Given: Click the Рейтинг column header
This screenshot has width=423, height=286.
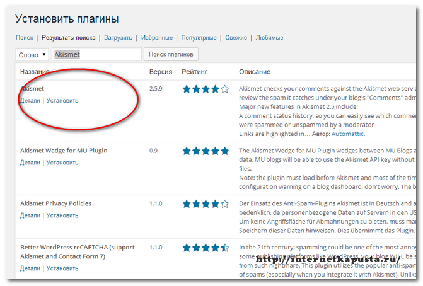Looking at the screenshot, I should (195, 72).
